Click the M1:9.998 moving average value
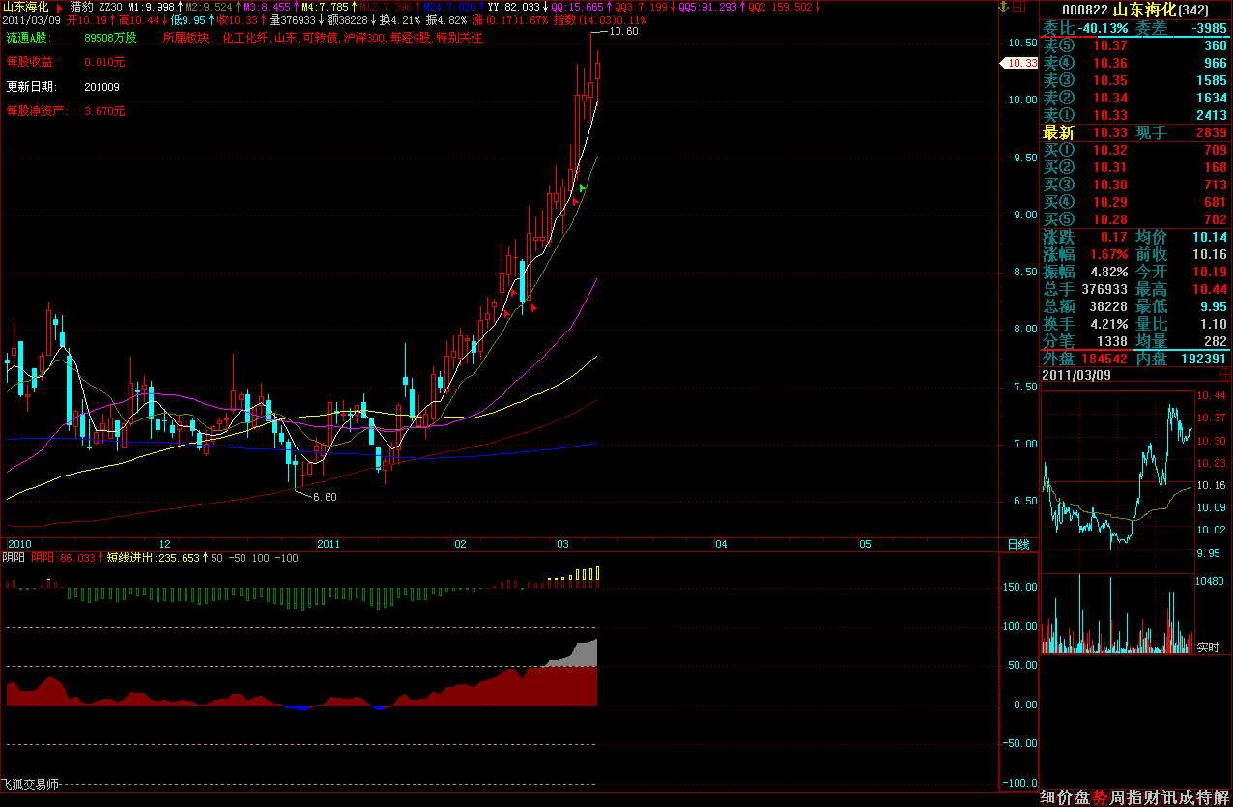 (156, 7)
